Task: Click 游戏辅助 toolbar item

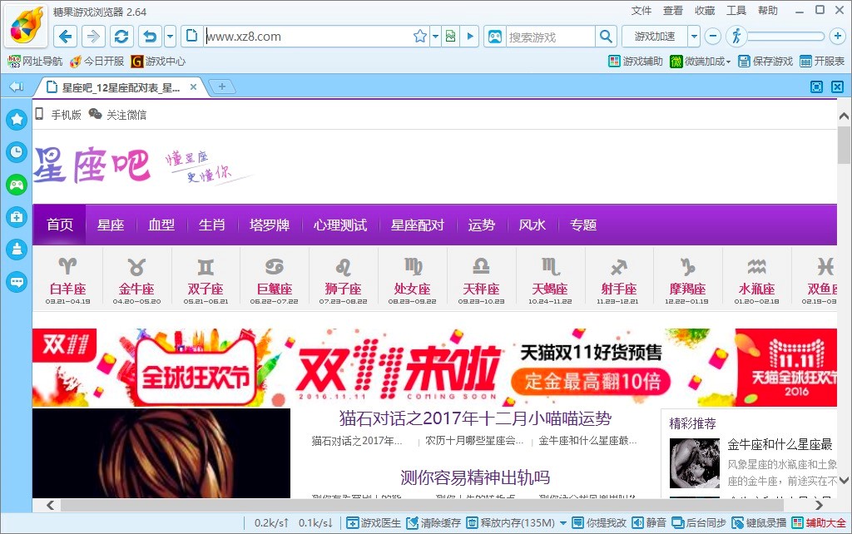Action: point(636,62)
